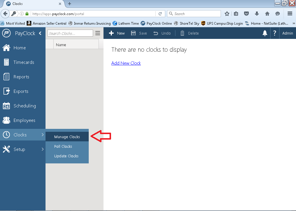296x211 pixels.
Task: Click the Add New Clock link
Action: click(126, 63)
